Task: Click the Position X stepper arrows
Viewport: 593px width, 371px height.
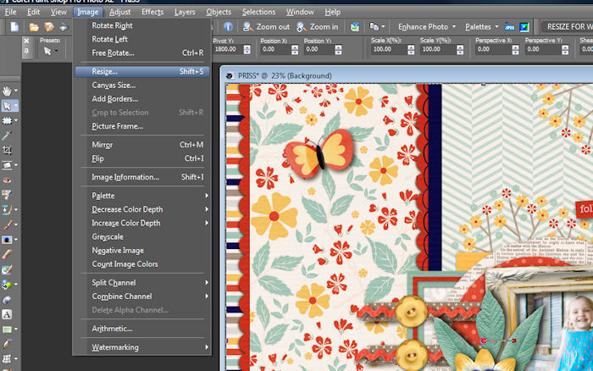Action: pyautogui.click(x=295, y=49)
